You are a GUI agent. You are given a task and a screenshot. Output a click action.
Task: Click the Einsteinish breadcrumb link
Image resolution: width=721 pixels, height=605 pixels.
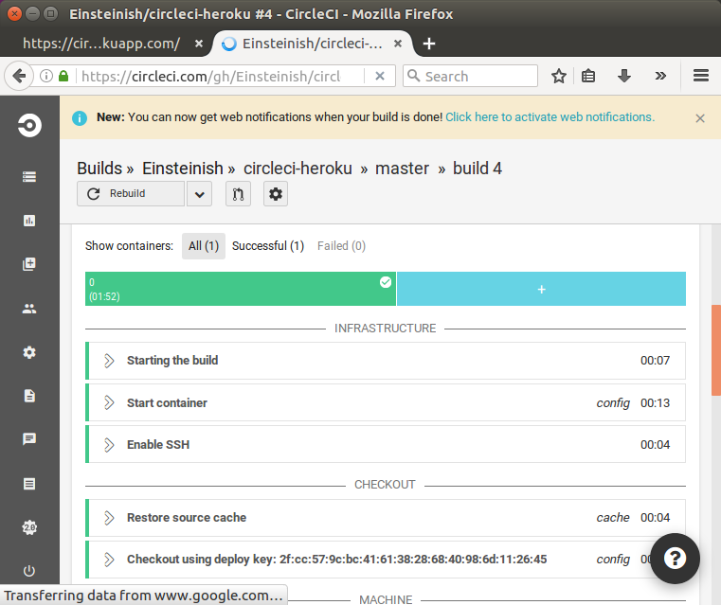coord(183,169)
